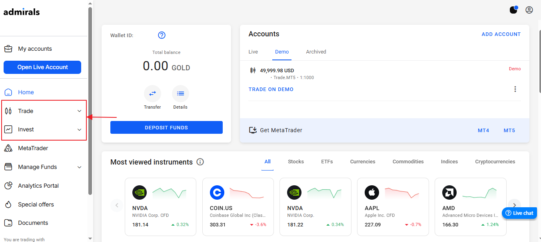Click the 0.00 GOLD total balance

click(x=166, y=66)
